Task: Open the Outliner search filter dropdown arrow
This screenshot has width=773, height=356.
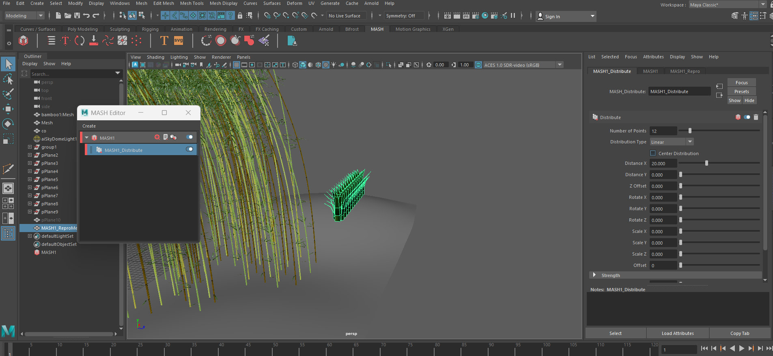Action: point(118,73)
